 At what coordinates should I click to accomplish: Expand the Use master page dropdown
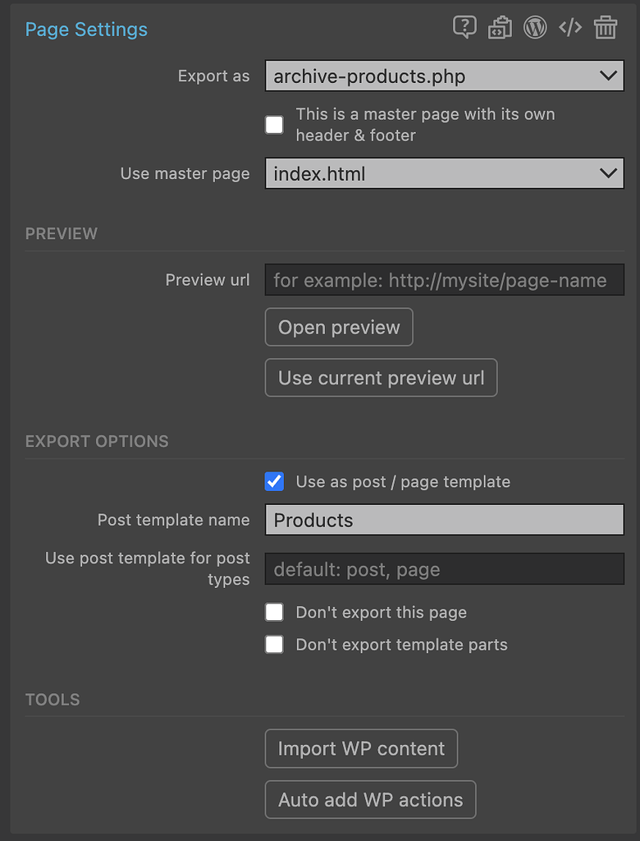(x=444, y=173)
